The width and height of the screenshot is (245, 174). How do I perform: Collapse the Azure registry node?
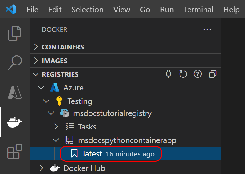tap(41, 88)
